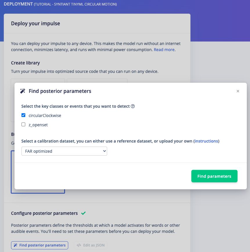Open the FAR optimized calibration dataset dropdown
The image size is (250, 252).
click(64, 151)
